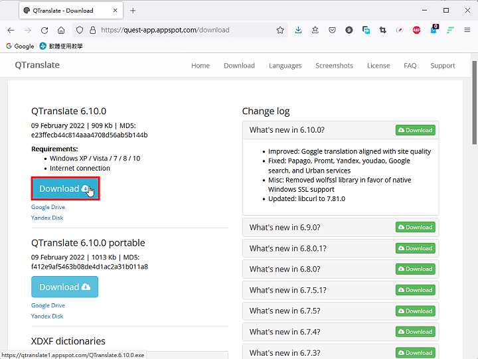Click green Download button for 6.7.3
The width and height of the screenshot is (478, 359).
coord(415,352)
